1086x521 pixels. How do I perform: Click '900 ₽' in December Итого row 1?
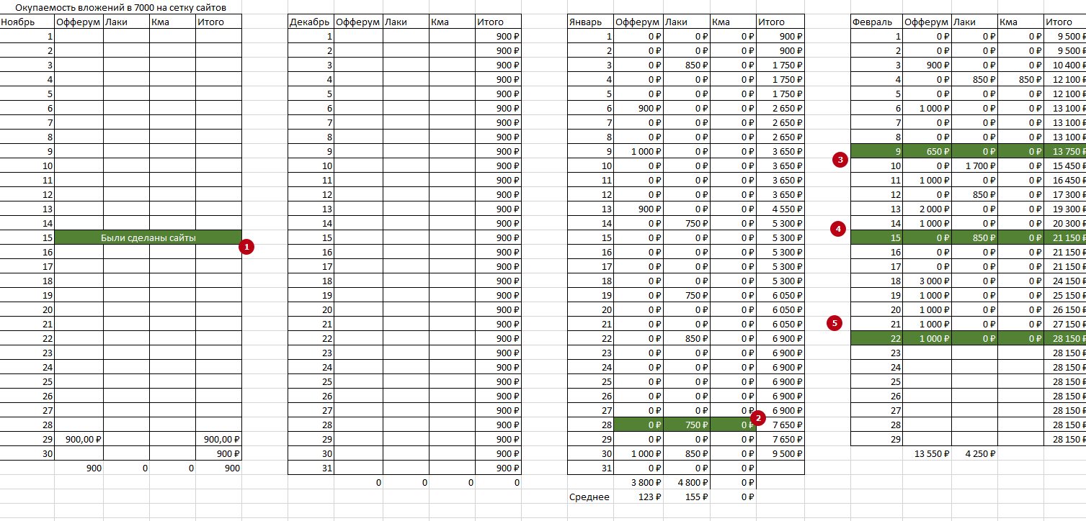click(499, 36)
